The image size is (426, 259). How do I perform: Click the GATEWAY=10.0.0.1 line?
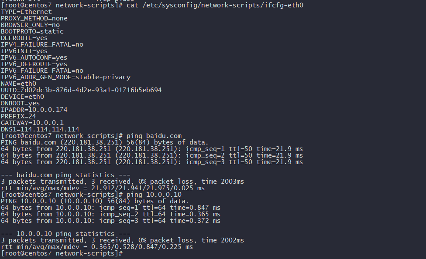click(x=32, y=123)
